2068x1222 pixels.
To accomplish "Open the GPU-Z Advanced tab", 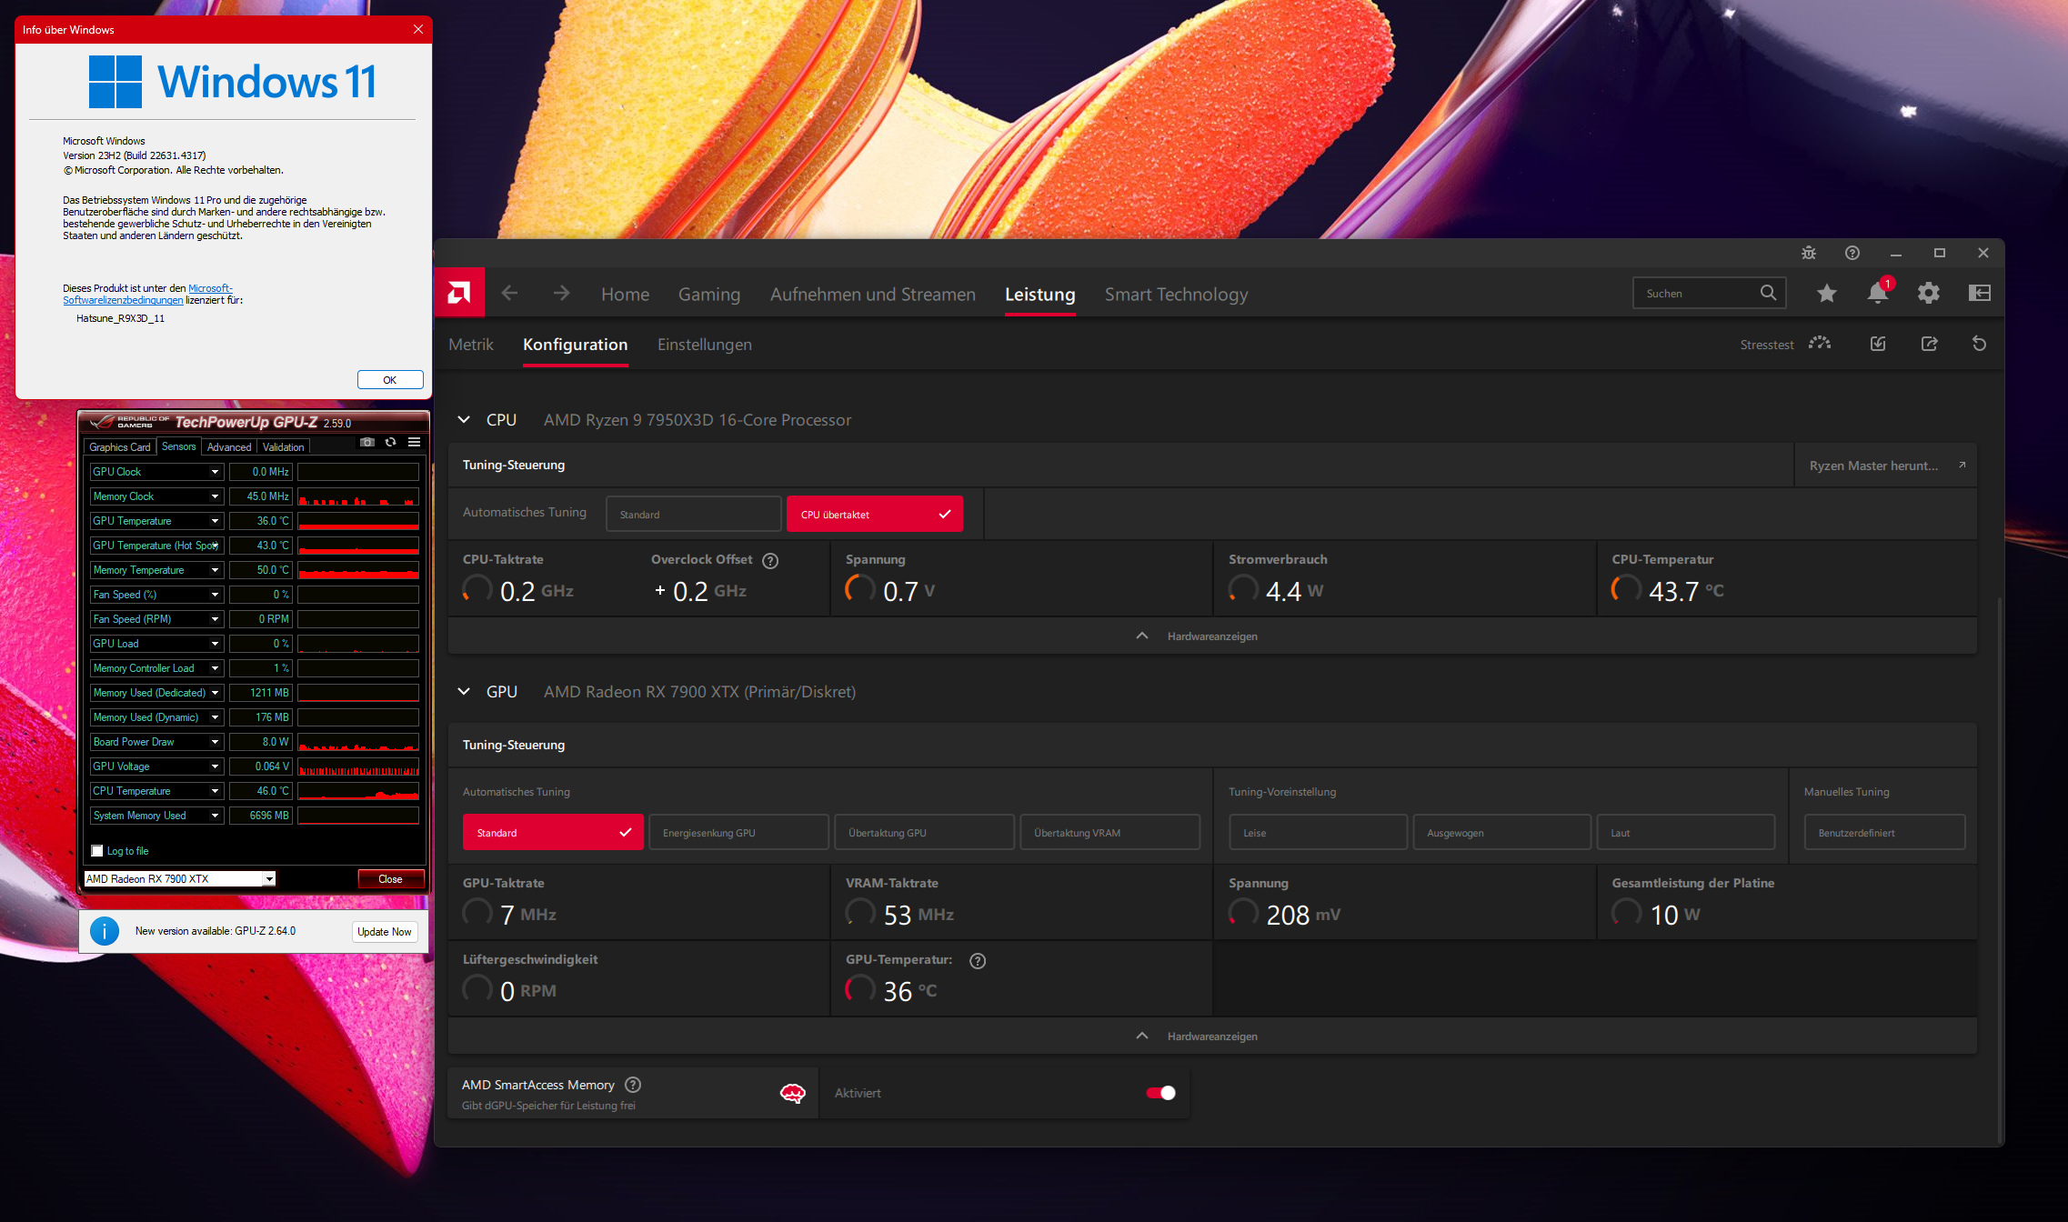I will point(229,447).
